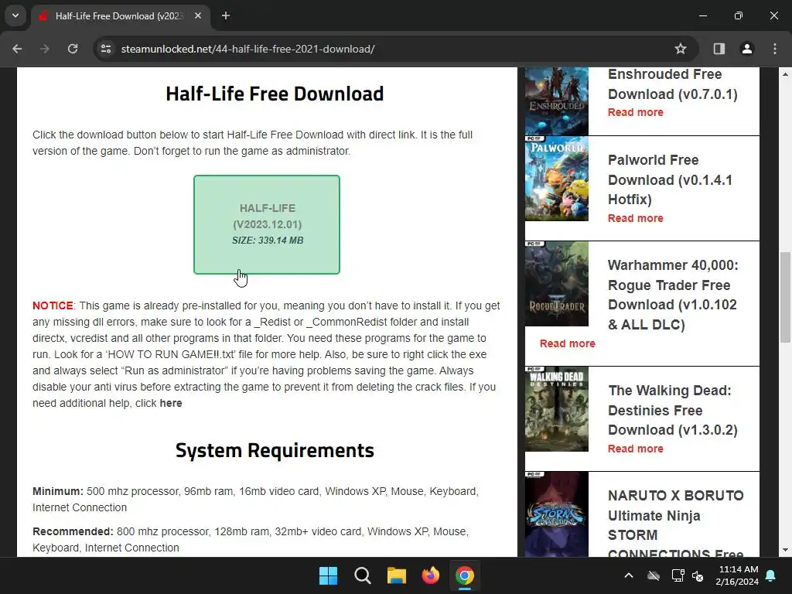Open the Rogue Trader cover thumbnail
This screenshot has width=792, height=594.
557,284
